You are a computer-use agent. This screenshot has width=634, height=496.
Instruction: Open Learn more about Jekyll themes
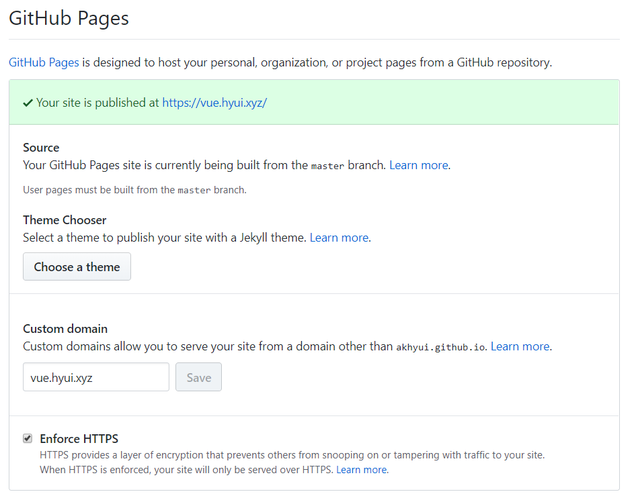coord(339,237)
